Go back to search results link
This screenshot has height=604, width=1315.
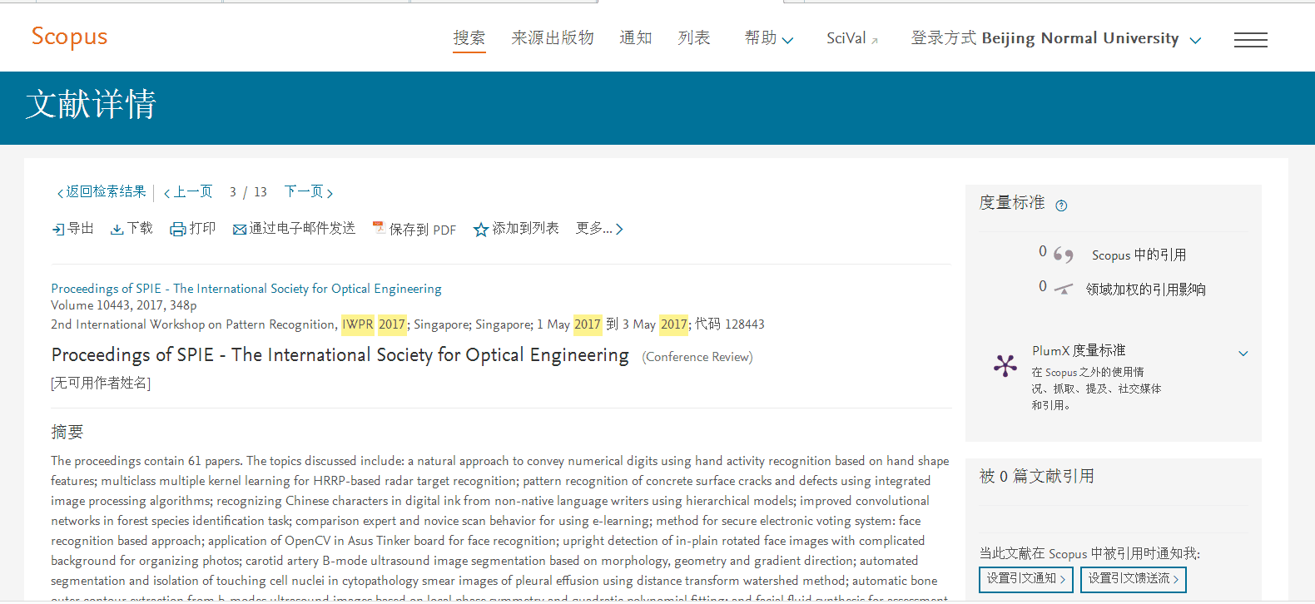point(102,192)
